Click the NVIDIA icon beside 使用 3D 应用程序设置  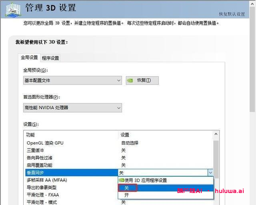[121, 180]
